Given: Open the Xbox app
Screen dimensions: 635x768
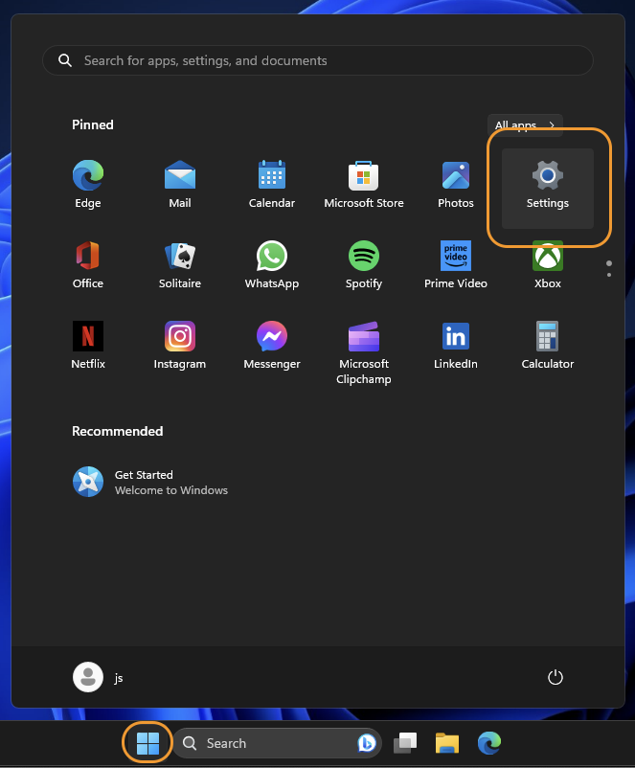Looking at the screenshot, I should coord(547,264).
